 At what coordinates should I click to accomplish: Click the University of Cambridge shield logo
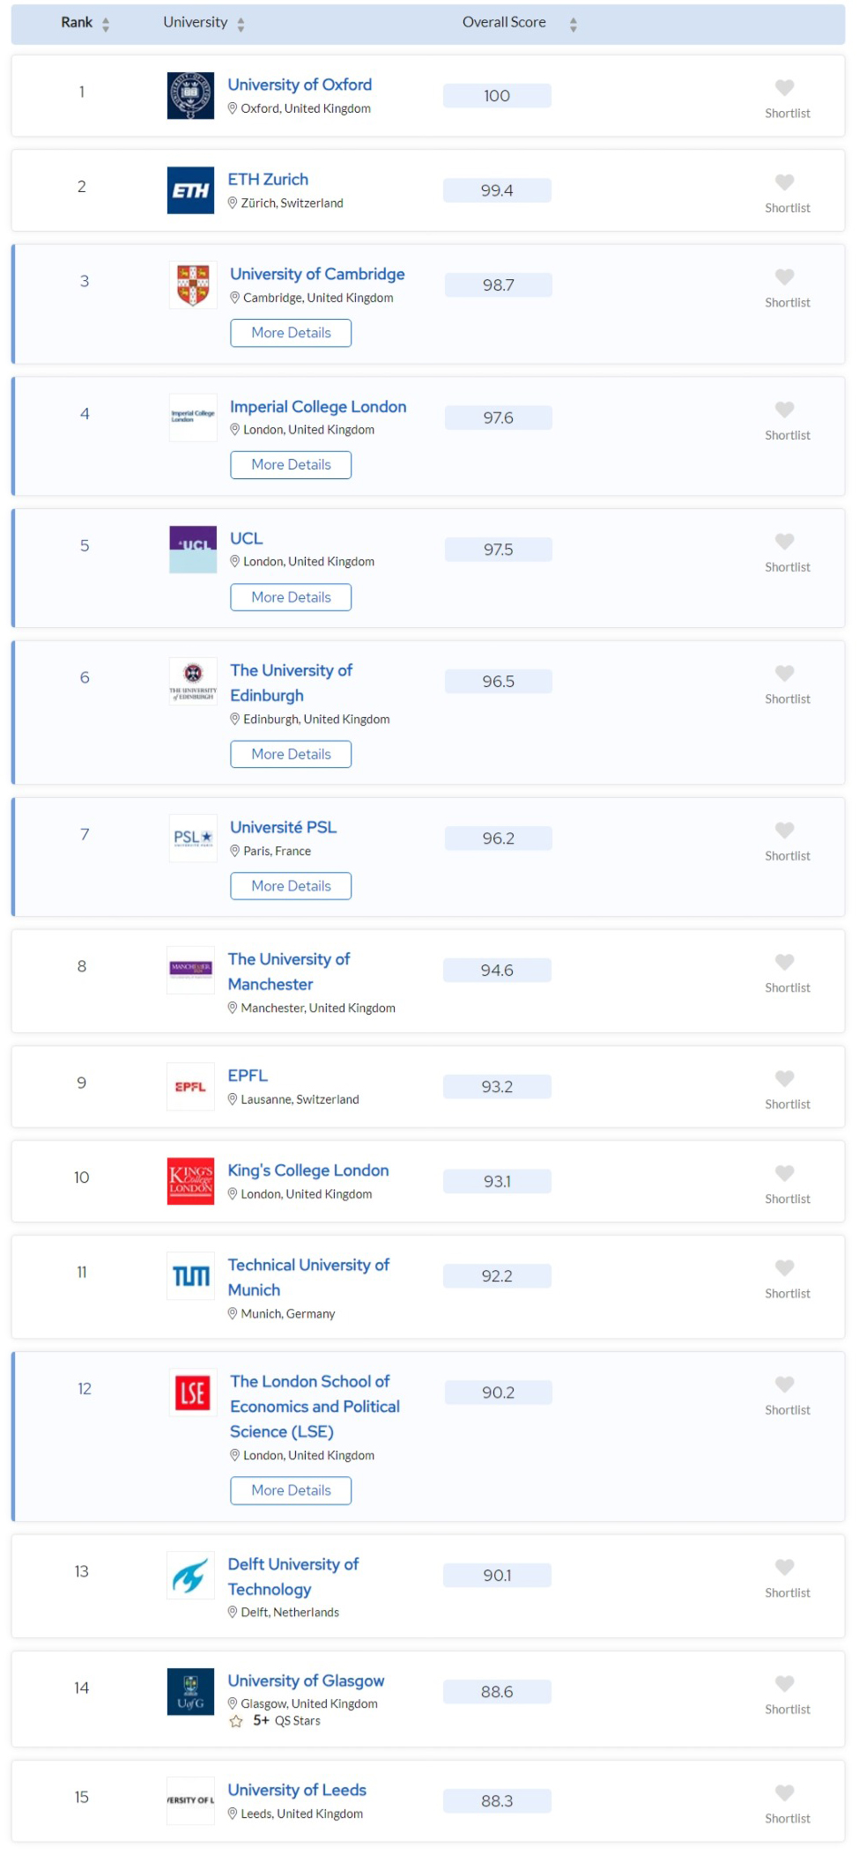193,285
